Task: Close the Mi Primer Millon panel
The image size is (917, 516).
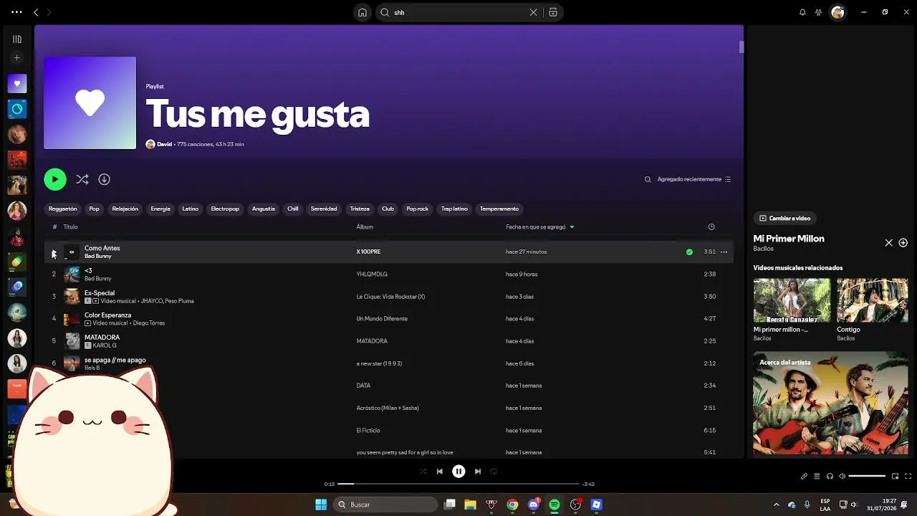Action: click(x=889, y=243)
